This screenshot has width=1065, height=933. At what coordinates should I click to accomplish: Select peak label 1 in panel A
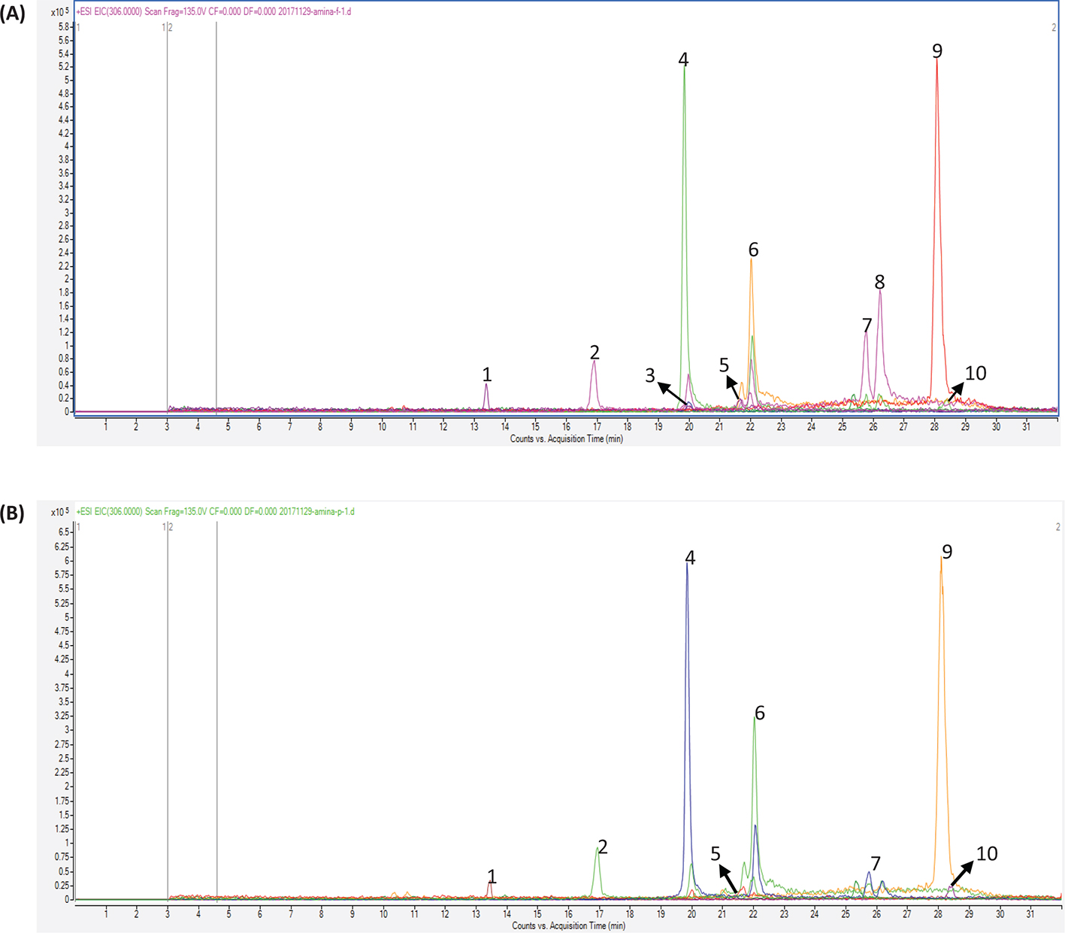pos(487,374)
